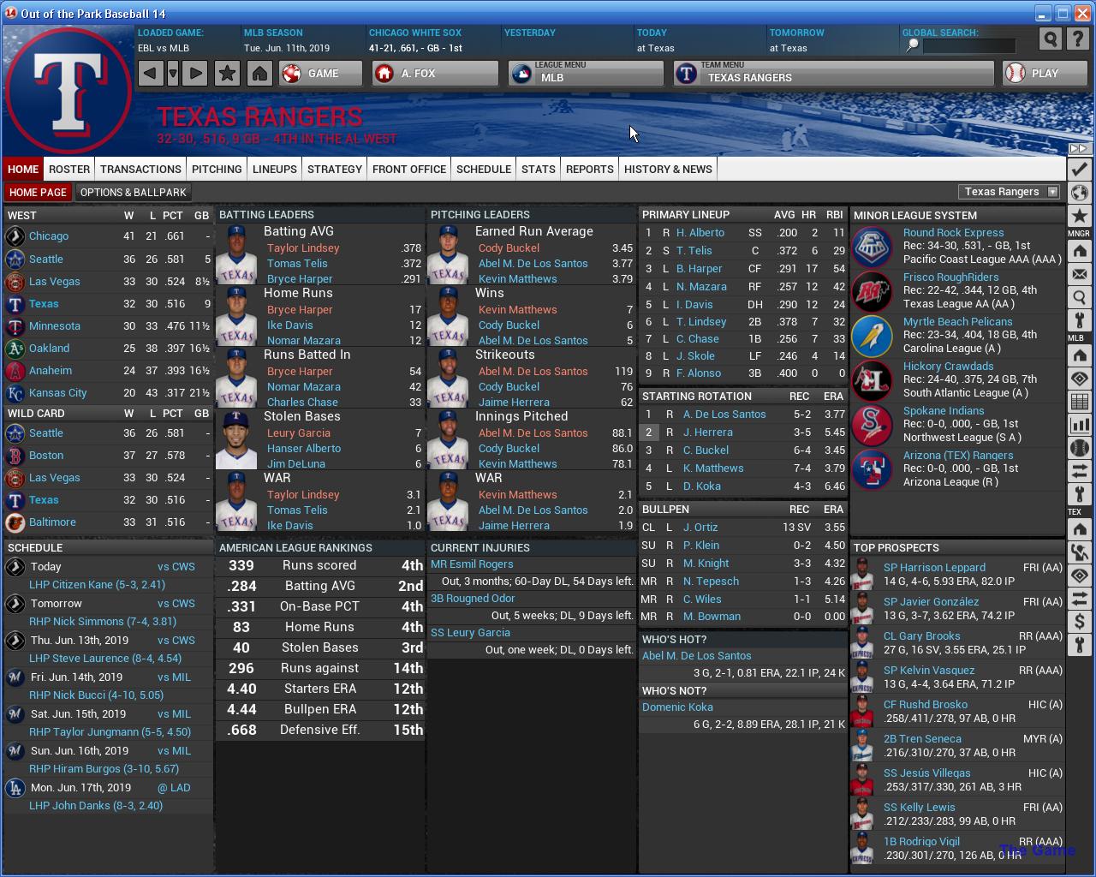This screenshot has height=877, width=1096.
Task: Click the checkmark icon in right sidebar
Action: pos(1079,169)
